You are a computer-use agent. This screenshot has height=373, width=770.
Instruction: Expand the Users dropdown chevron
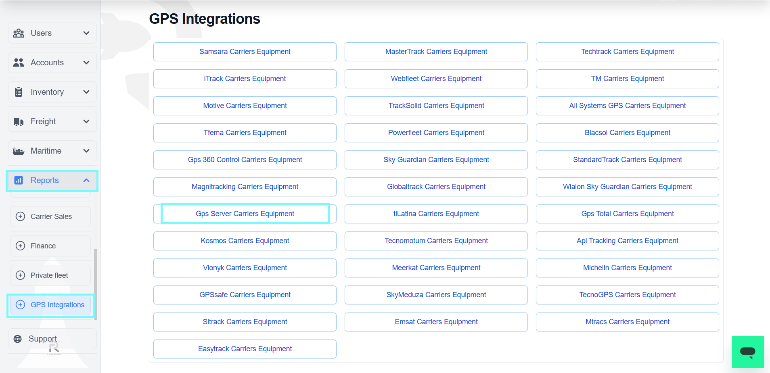click(86, 33)
